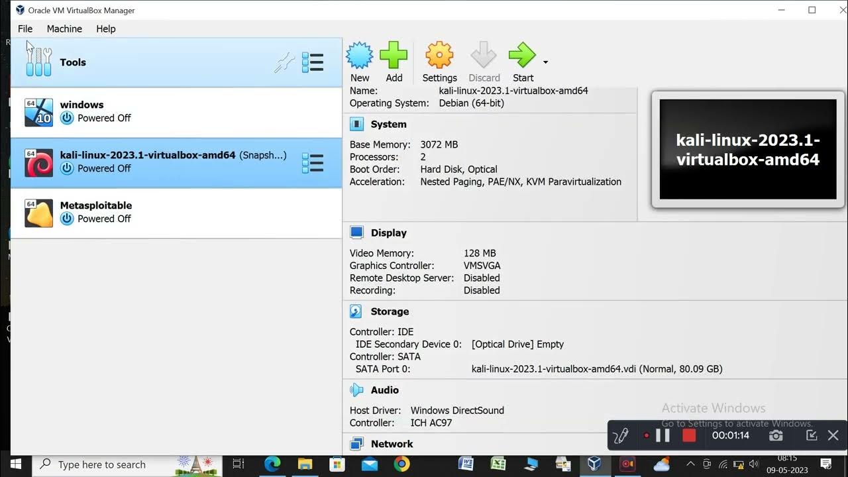Image resolution: width=848 pixels, height=477 pixels.
Task: Click the [Optical Drive] Empty value
Action: [x=517, y=344]
